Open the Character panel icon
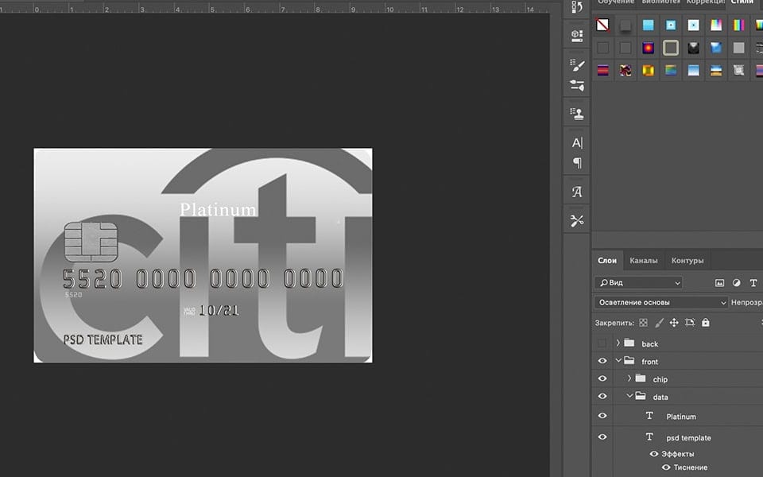The height and width of the screenshot is (477, 763). pyautogui.click(x=577, y=142)
